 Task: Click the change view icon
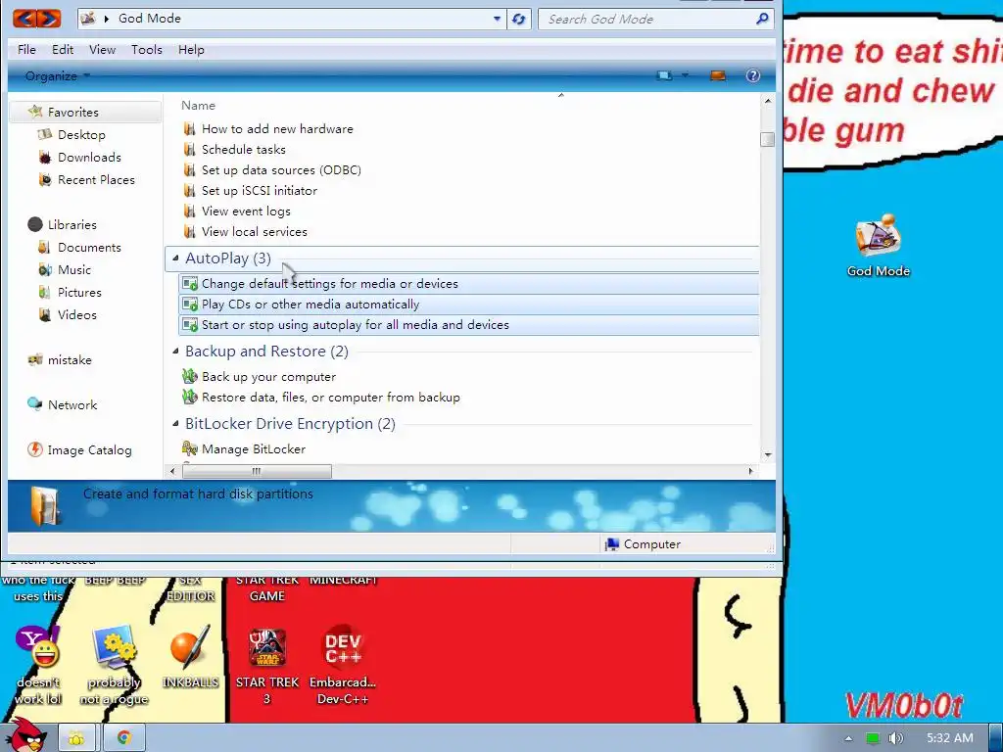coord(665,75)
